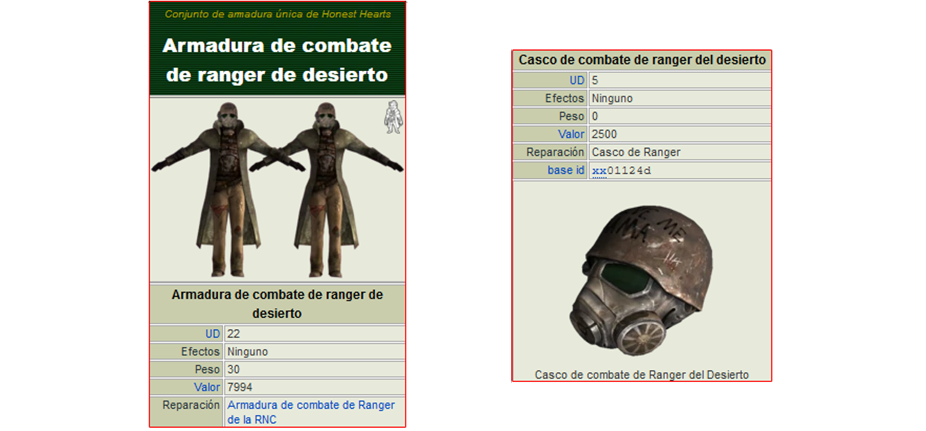Select the helmet UD value 5
Screen dimensions: 926x431
[595, 81]
